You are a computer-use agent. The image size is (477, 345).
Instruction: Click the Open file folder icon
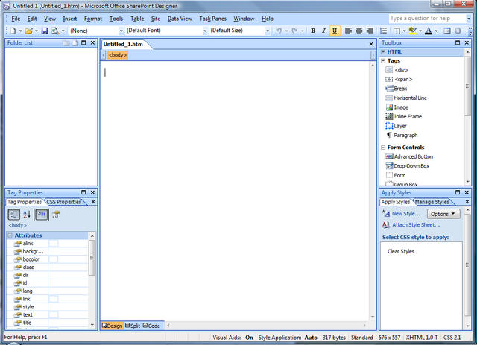(x=29, y=31)
